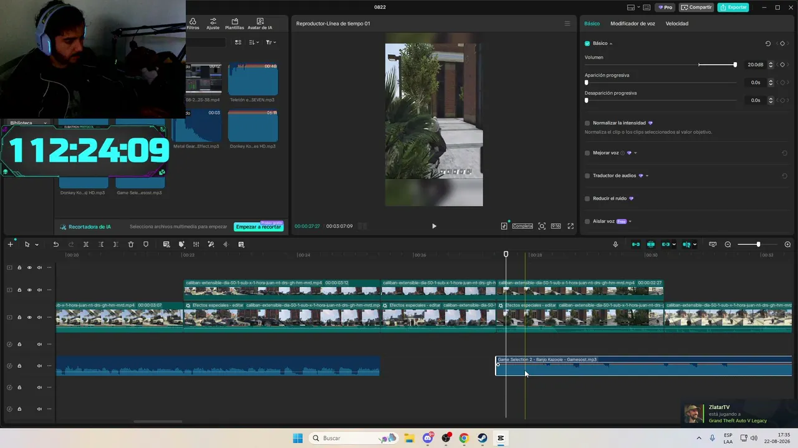Toggle the preview axis icon in timeline toolbar

click(x=686, y=245)
